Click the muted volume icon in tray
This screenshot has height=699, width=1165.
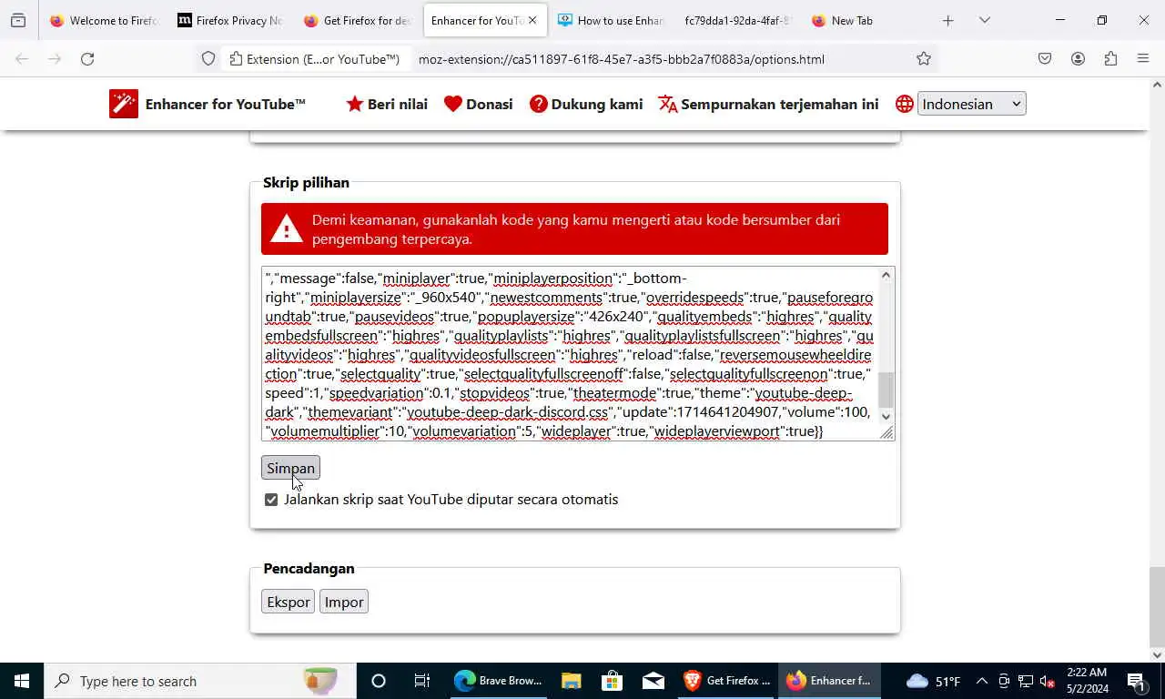click(1048, 681)
